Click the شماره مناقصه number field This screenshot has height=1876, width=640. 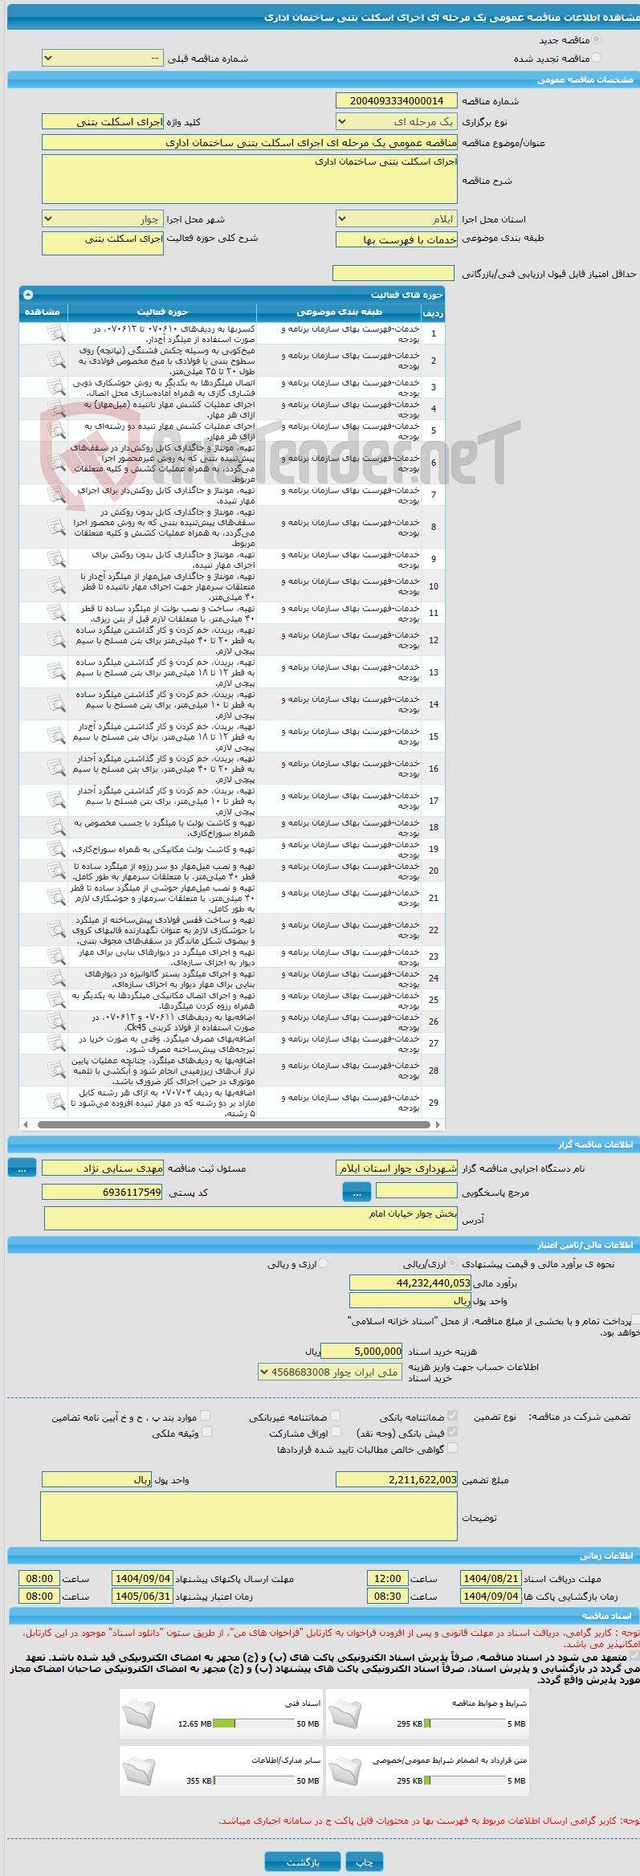[x=396, y=100]
